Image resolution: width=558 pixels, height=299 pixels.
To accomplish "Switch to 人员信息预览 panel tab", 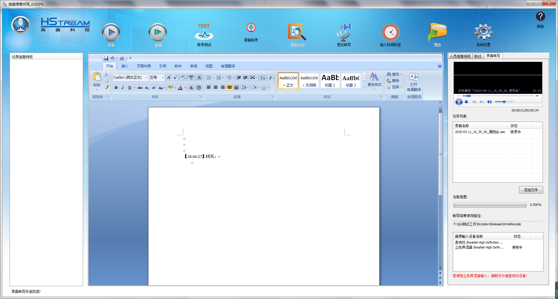I will (x=460, y=56).
